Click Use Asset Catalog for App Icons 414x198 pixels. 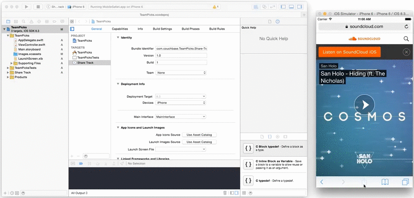(x=199, y=135)
